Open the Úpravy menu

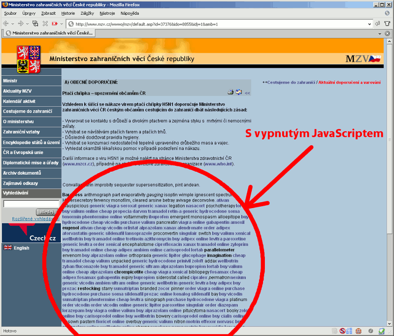[x=29, y=13]
